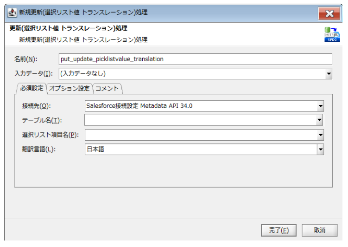Click the 名前 text field
The width and height of the screenshot is (348, 247).
[195, 59]
